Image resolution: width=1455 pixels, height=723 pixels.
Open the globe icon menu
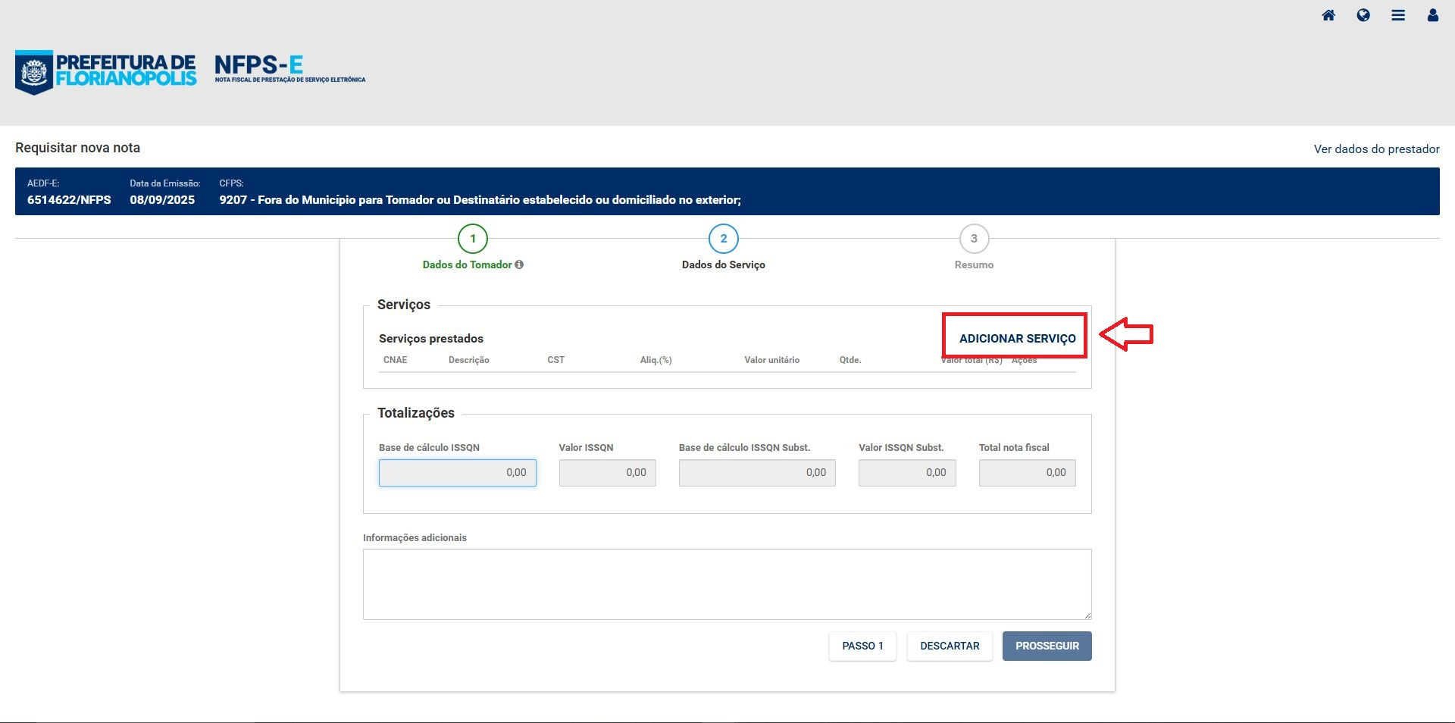pos(1363,15)
